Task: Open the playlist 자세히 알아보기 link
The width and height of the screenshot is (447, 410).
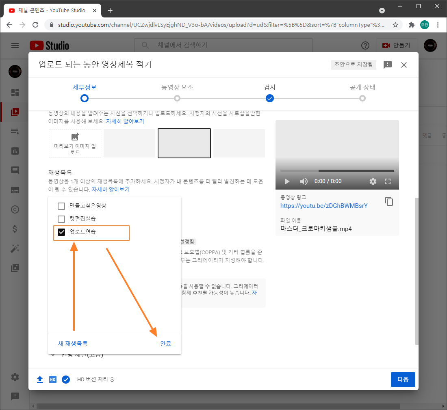Action: point(111,189)
